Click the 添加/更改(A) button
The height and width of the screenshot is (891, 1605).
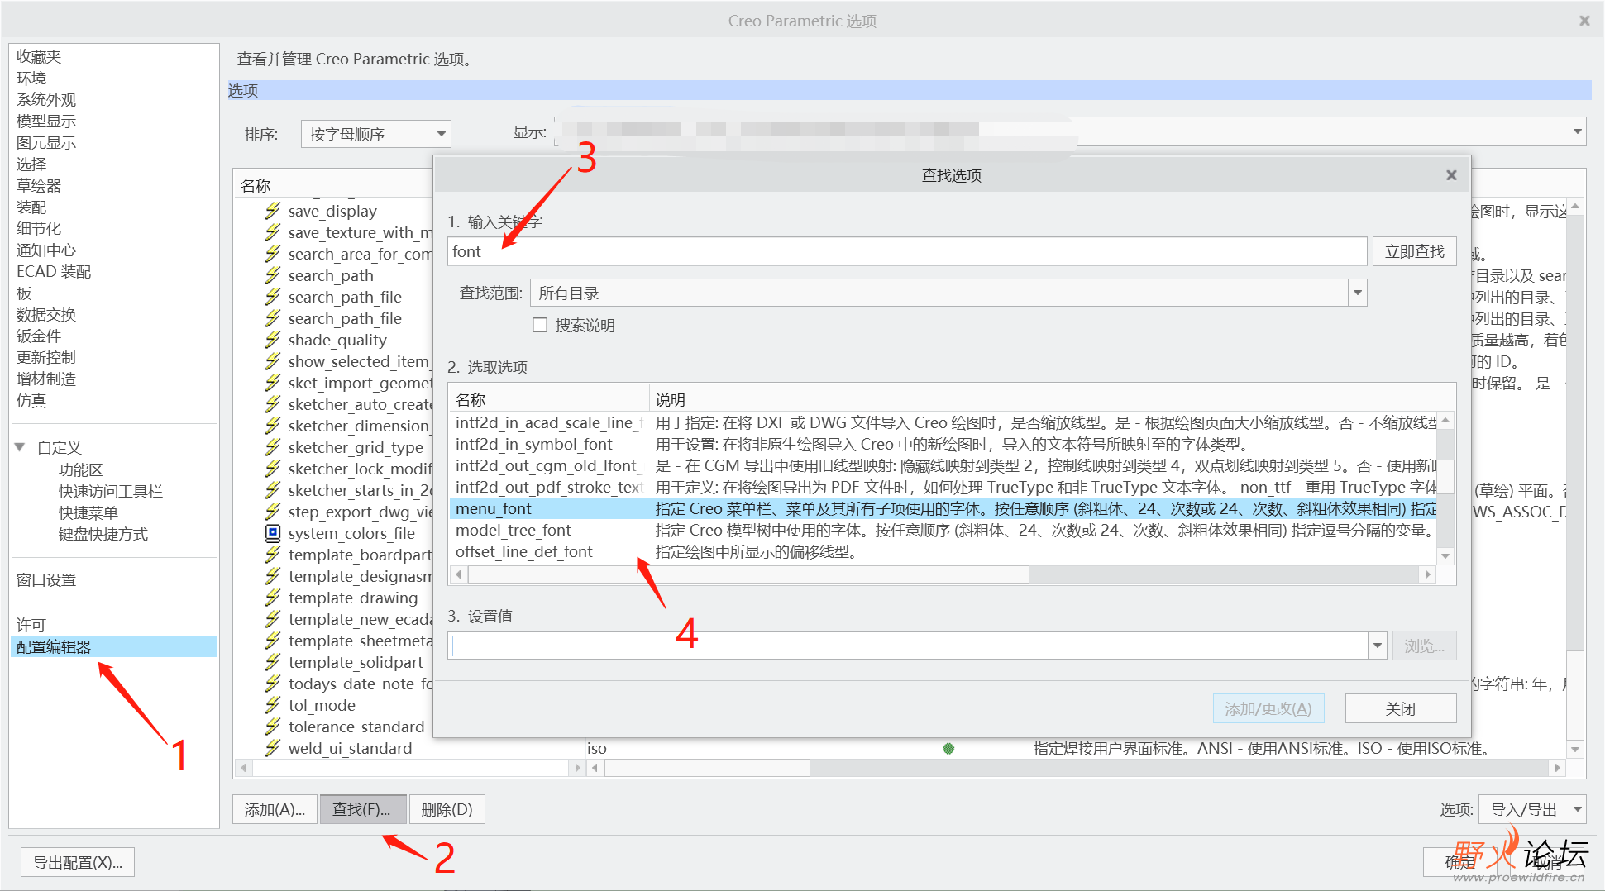coord(1268,708)
